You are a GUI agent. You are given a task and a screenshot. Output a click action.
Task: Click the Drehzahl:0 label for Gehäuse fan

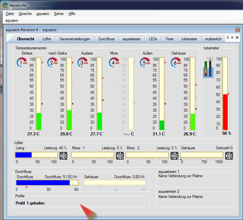(x=224, y=148)
